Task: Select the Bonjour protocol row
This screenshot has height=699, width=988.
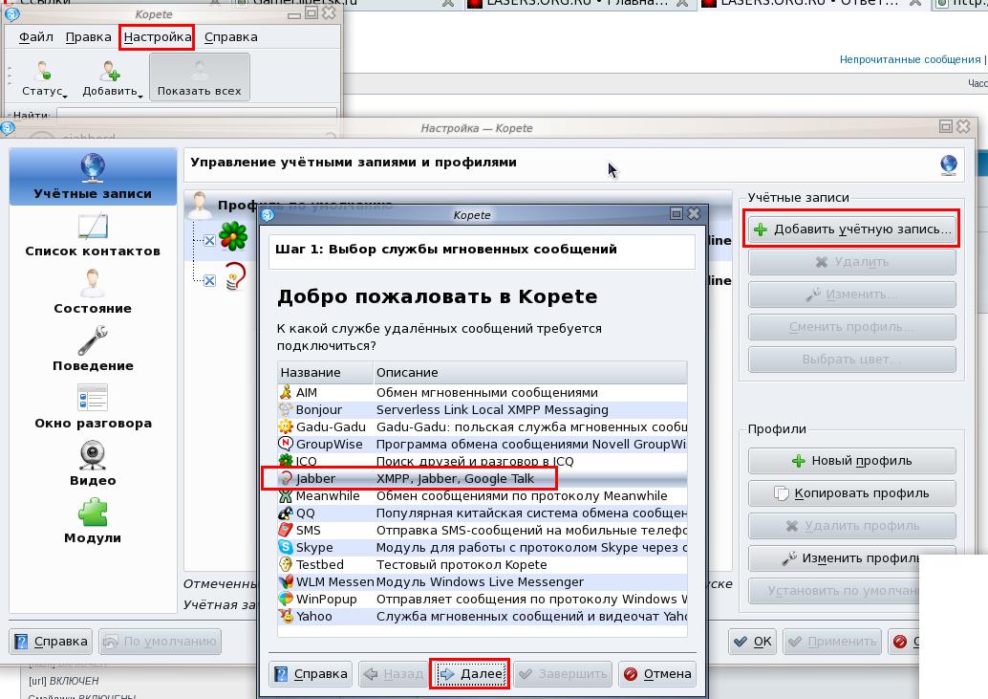Action: 482,409
